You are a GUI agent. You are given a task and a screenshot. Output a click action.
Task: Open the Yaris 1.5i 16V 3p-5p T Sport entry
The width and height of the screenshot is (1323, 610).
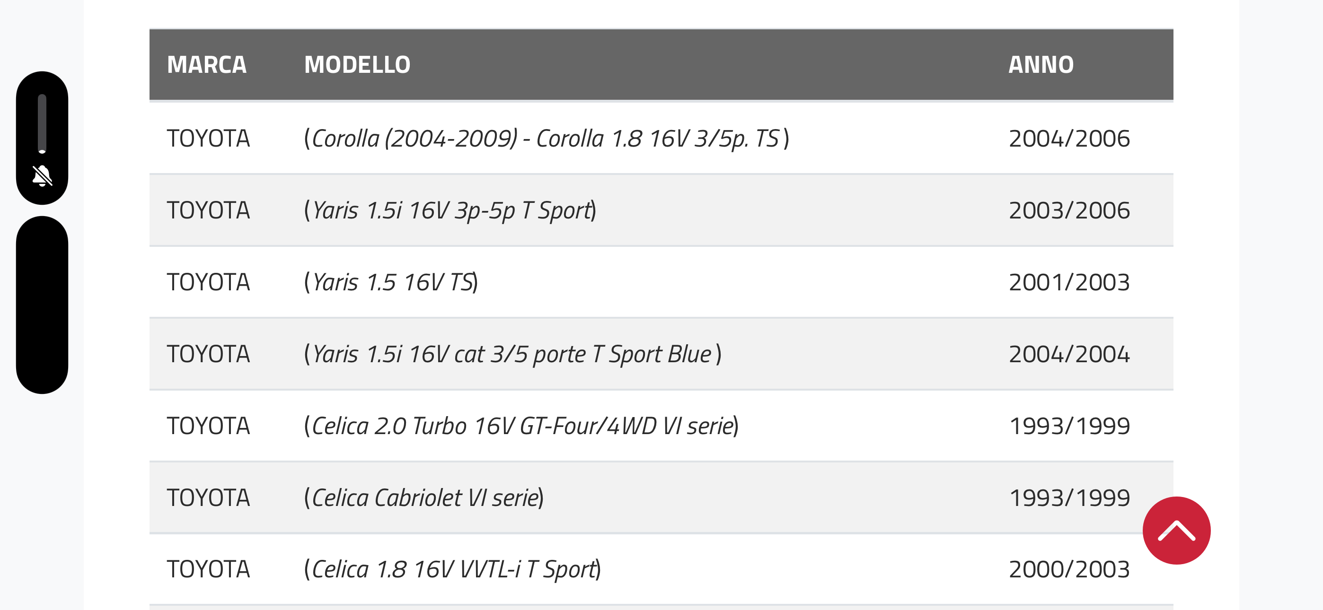coord(450,210)
